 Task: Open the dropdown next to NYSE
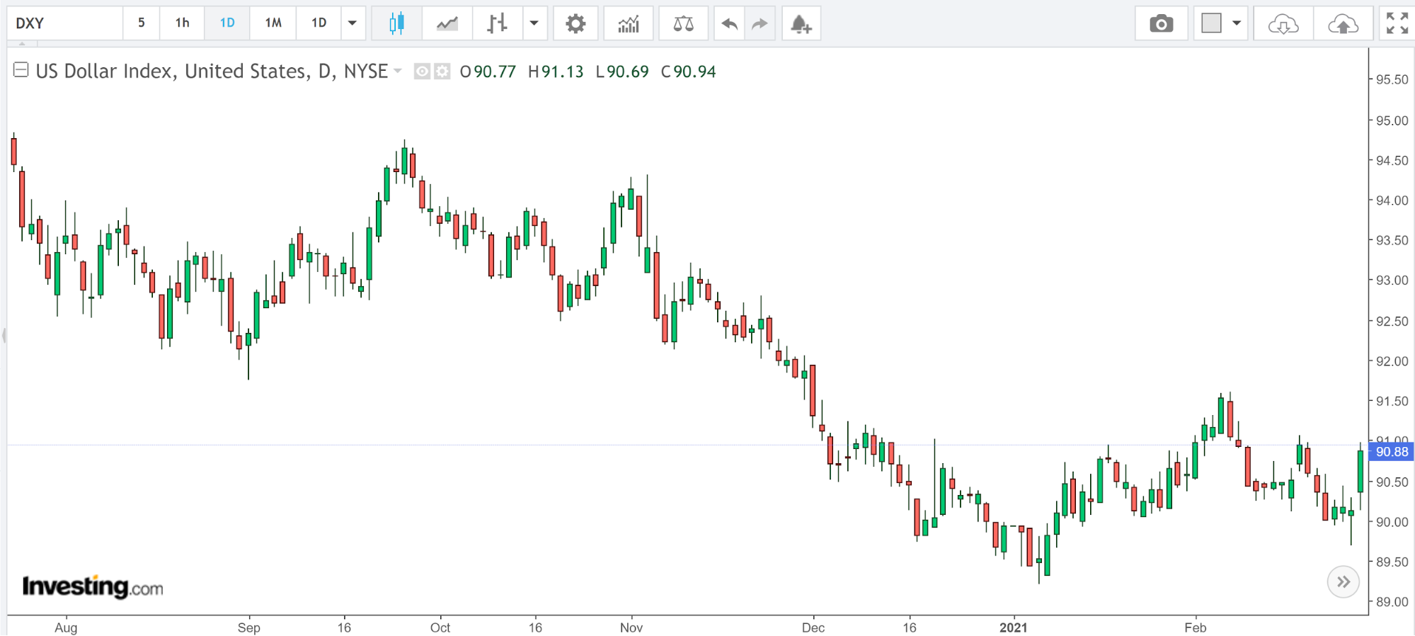[398, 71]
